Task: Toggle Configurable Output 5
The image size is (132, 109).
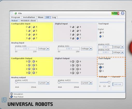Action: click(34, 65)
